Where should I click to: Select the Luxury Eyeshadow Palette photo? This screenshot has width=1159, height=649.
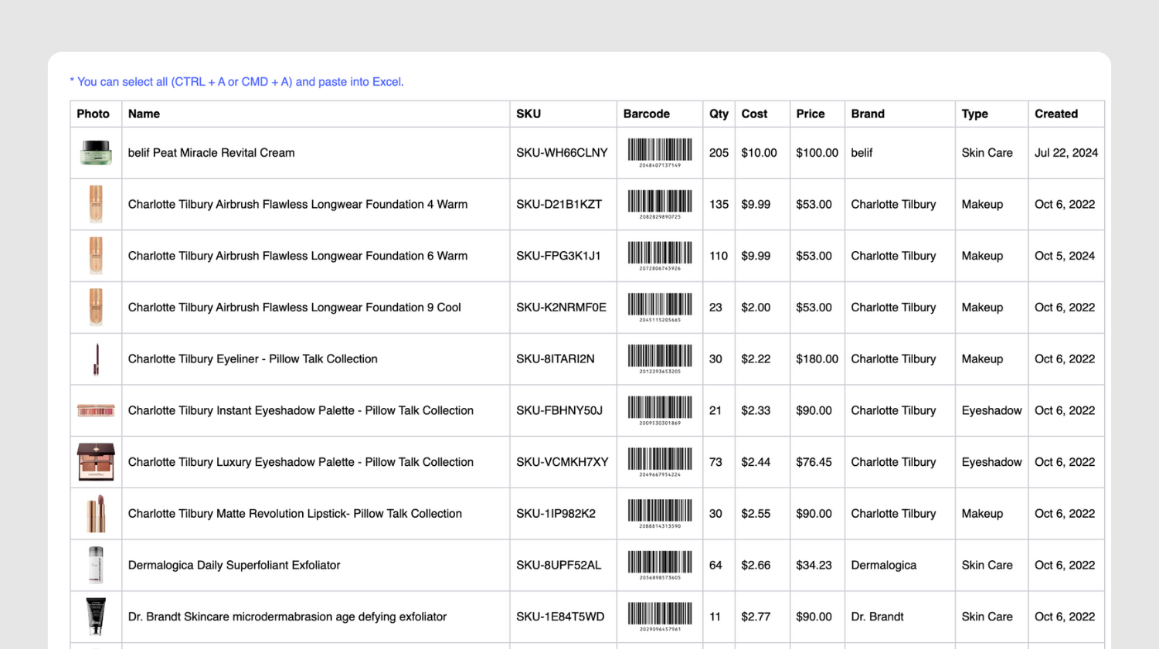(96, 462)
